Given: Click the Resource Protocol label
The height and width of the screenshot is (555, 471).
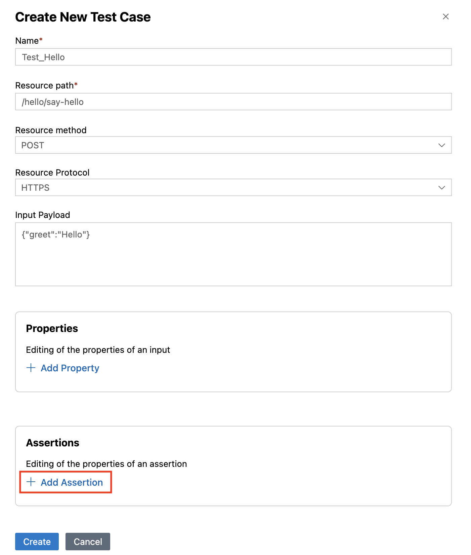Looking at the screenshot, I should tap(52, 173).
